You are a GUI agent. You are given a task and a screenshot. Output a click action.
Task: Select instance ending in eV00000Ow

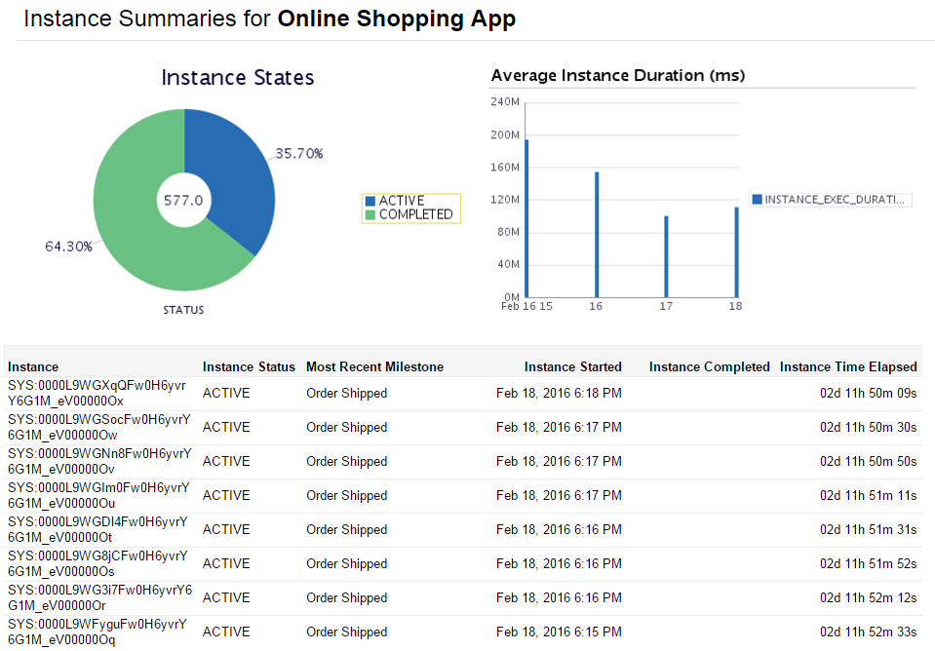99,428
